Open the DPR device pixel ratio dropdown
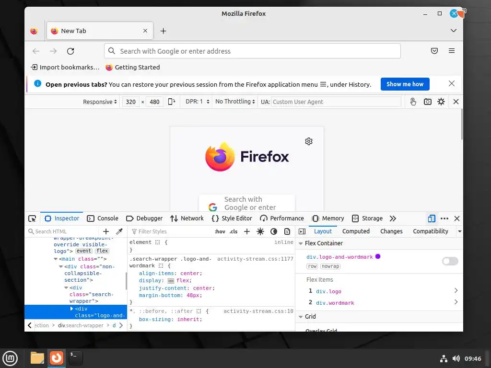 (x=197, y=102)
